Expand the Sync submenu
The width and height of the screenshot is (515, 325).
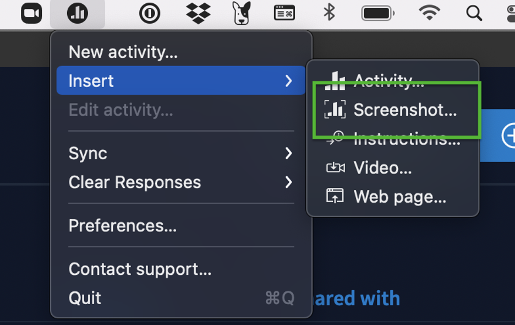pos(181,153)
